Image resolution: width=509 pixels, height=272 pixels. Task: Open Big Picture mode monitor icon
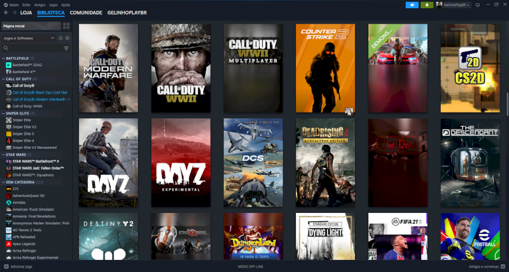[478, 5]
